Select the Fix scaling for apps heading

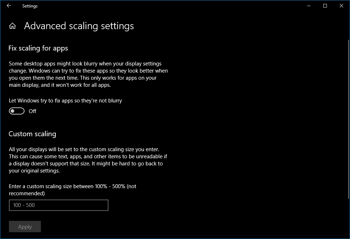[x=38, y=48]
